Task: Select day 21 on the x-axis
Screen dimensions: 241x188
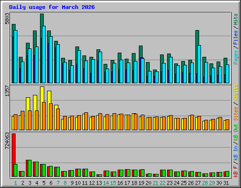Action: (155, 183)
